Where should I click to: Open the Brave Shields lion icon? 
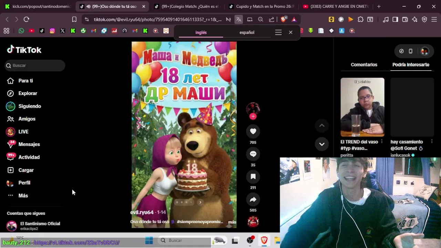point(283,19)
